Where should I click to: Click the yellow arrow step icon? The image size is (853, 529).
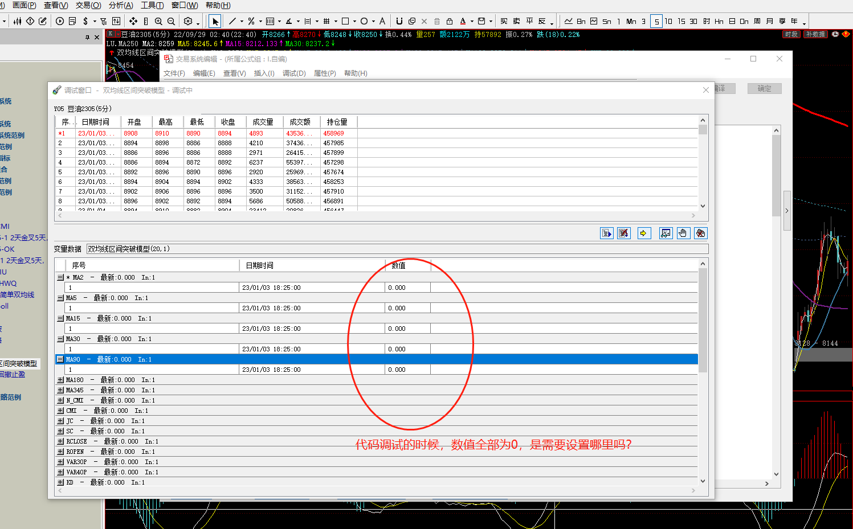click(x=644, y=233)
